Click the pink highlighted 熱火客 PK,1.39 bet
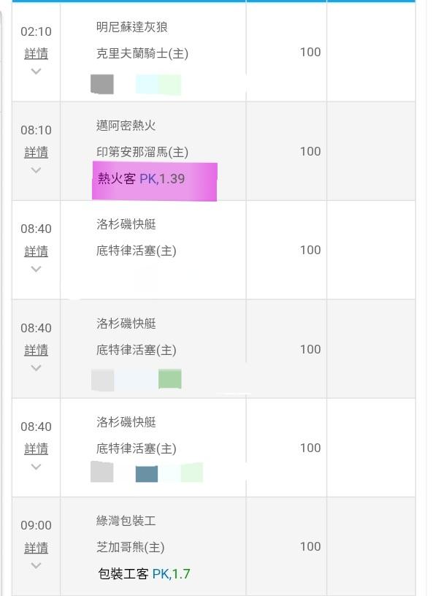Screen dimensions: 441x596 (x=154, y=180)
